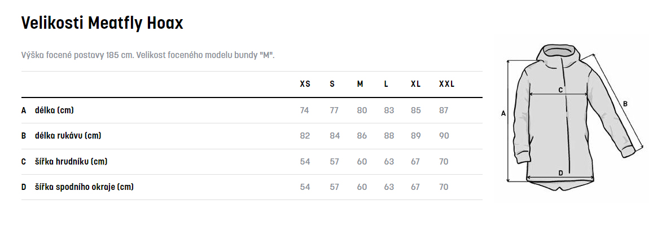Click the XS délka value 74

point(305,110)
